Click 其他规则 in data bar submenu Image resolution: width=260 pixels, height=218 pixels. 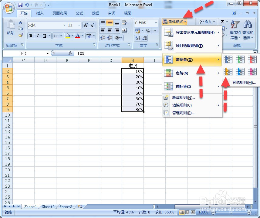click(x=243, y=83)
